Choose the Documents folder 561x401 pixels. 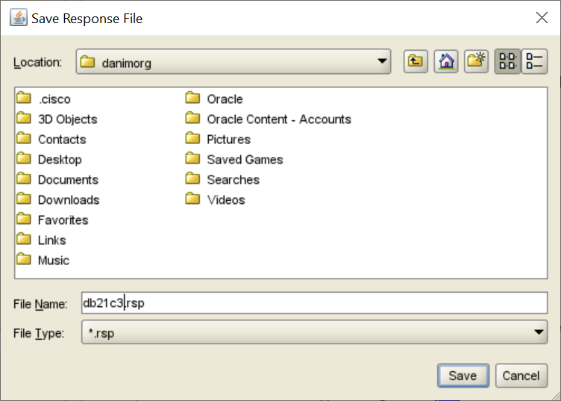[68, 180]
